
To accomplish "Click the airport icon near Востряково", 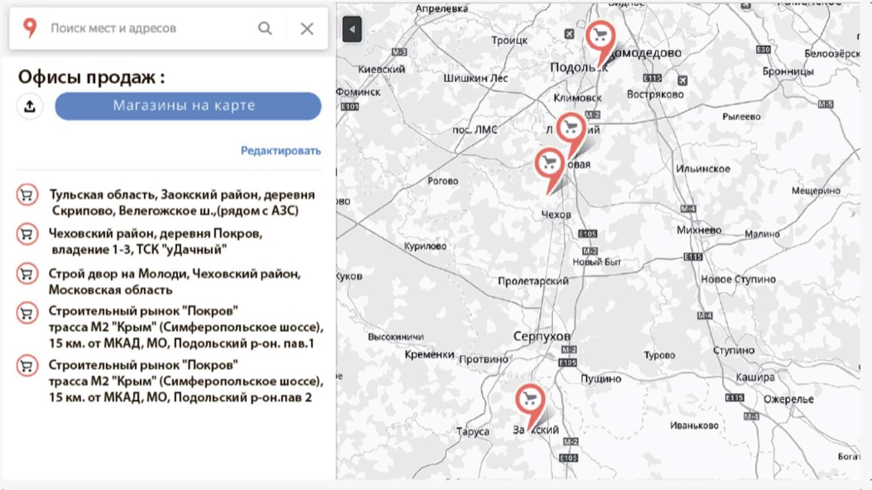I will [683, 80].
